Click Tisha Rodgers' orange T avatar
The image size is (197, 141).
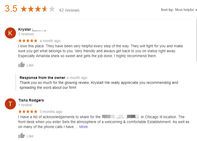pyautogui.click(x=10, y=104)
